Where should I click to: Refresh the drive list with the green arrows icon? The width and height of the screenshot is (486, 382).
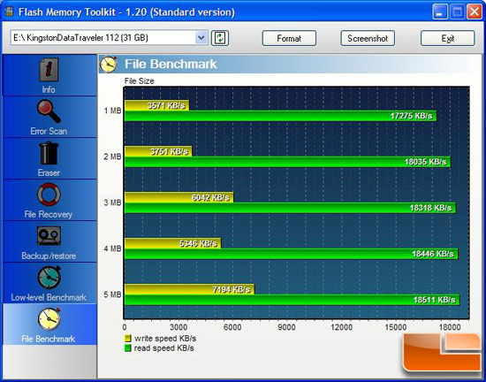[220, 38]
